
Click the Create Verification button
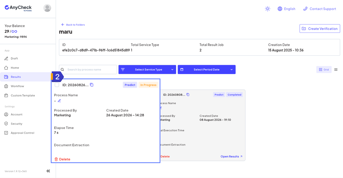[320, 29]
